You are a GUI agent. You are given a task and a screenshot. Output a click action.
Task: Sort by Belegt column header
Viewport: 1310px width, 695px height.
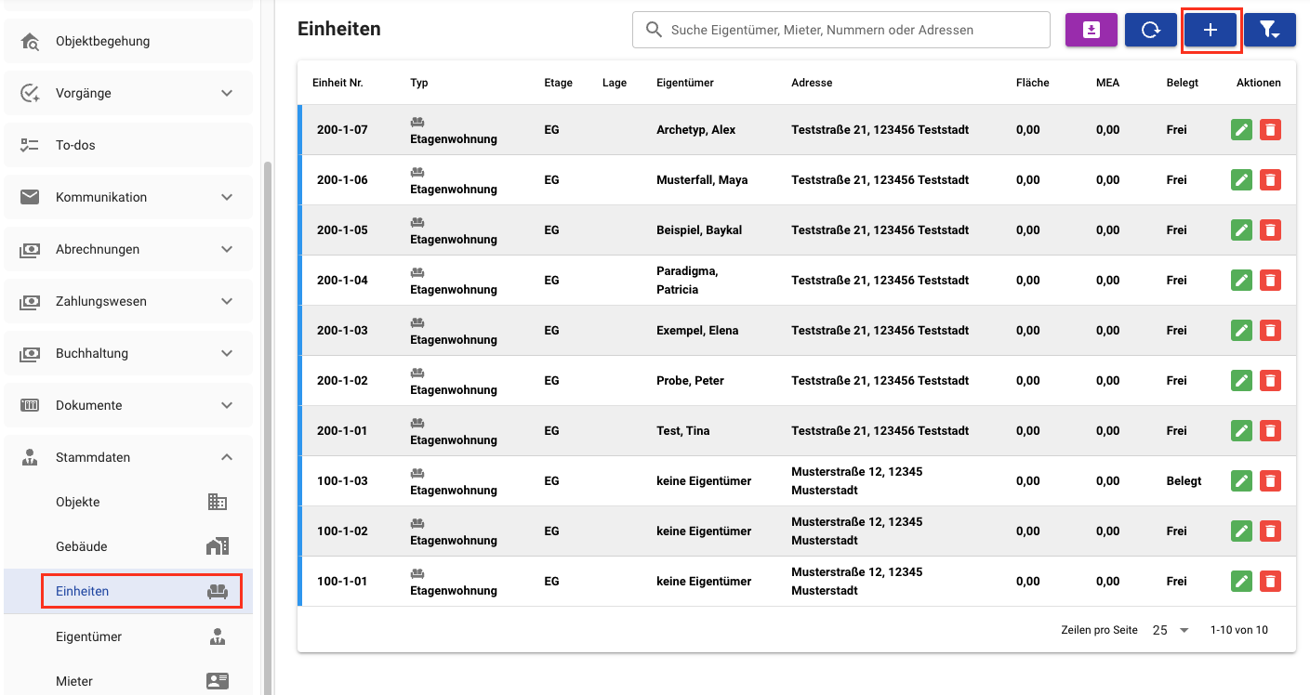point(1183,83)
